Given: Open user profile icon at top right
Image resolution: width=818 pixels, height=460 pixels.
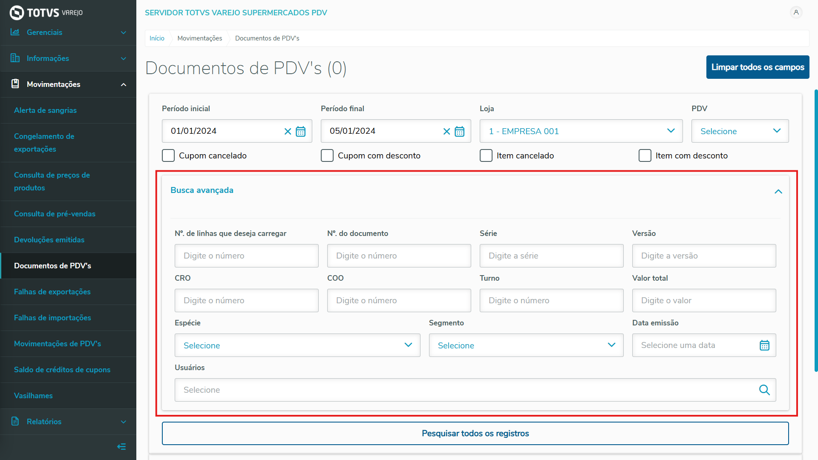Looking at the screenshot, I should pyautogui.click(x=796, y=12).
